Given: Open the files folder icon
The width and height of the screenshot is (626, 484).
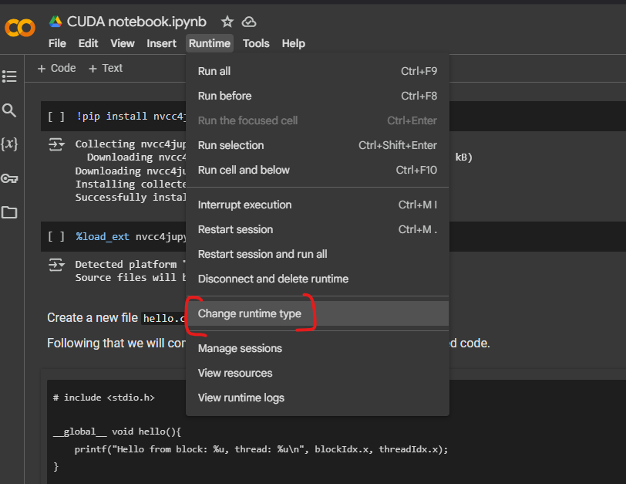Looking at the screenshot, I should click(9, 212).
